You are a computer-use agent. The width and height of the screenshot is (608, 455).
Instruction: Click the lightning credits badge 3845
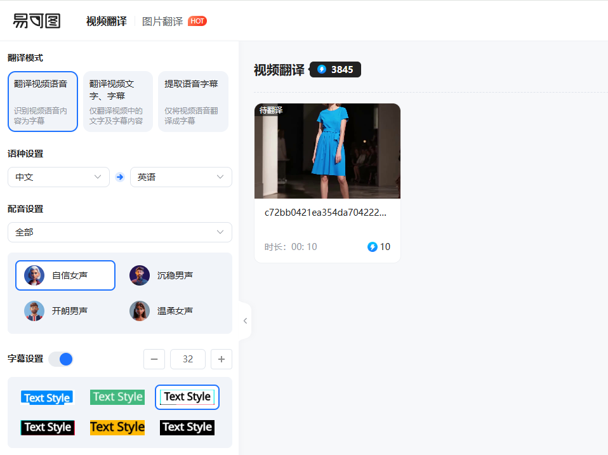pyautogui.click(x=335, y=70)
